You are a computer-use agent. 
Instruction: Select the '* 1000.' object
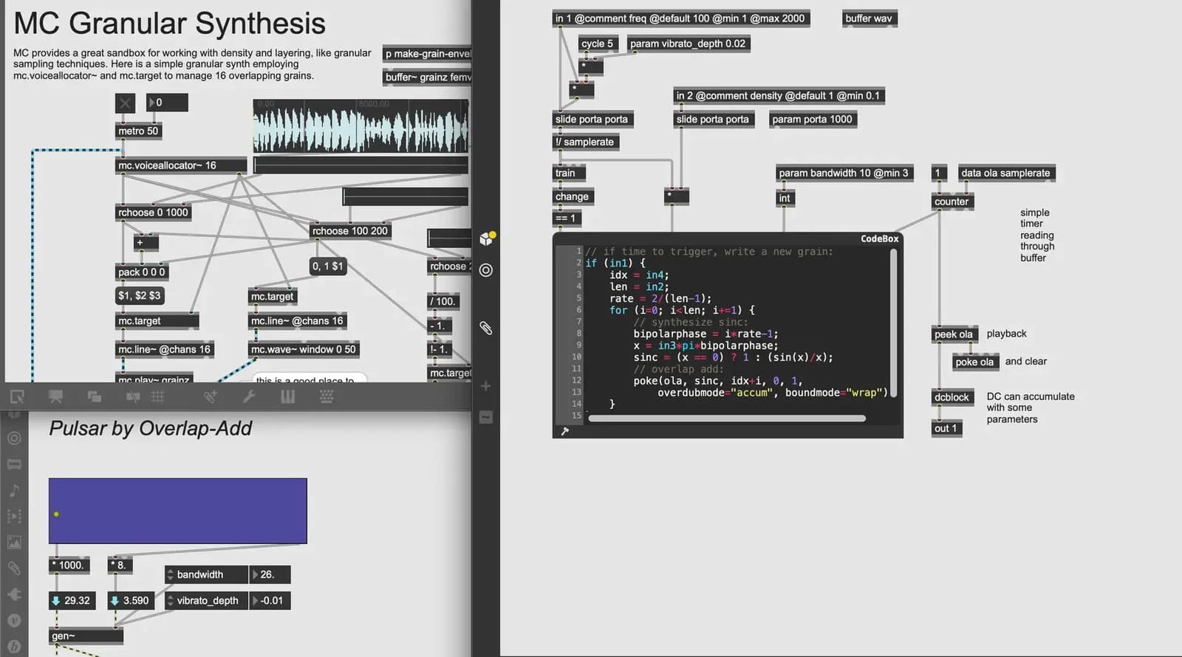click(70, 565)
